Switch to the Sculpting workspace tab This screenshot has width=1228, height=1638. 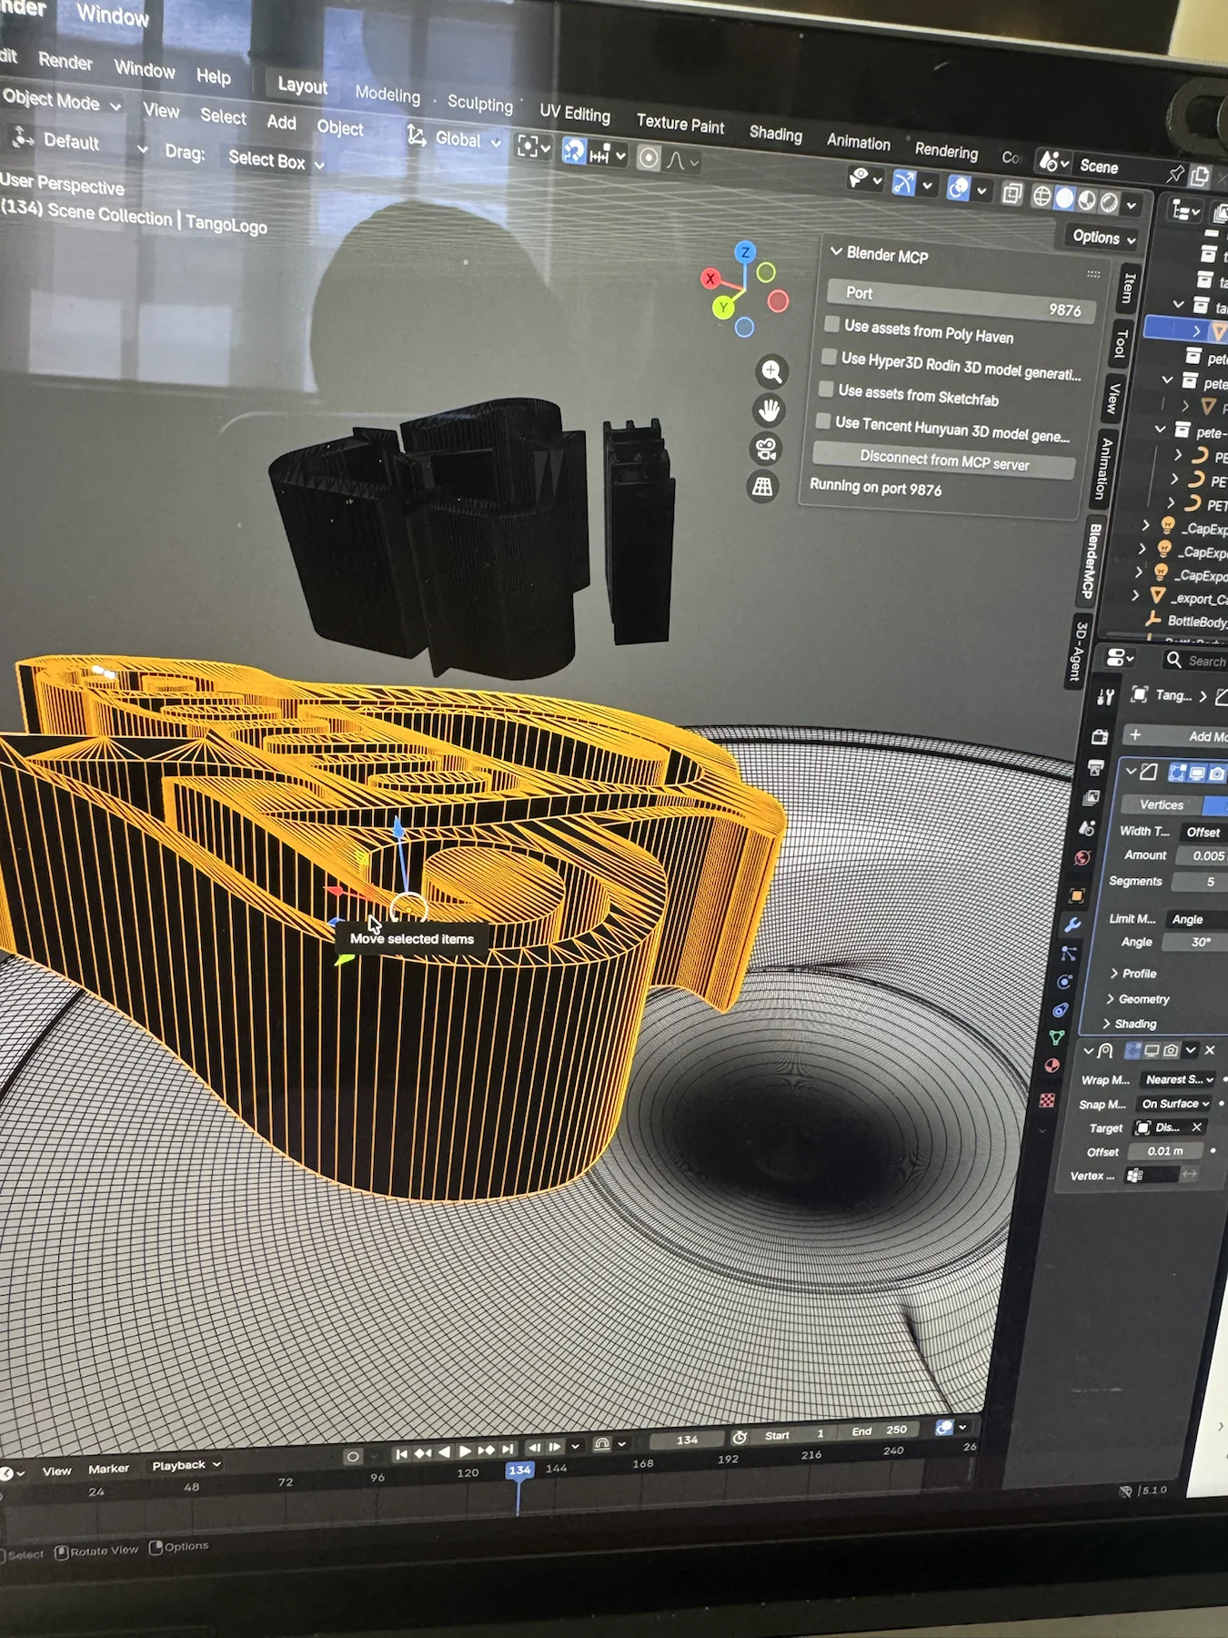point(479,104)
